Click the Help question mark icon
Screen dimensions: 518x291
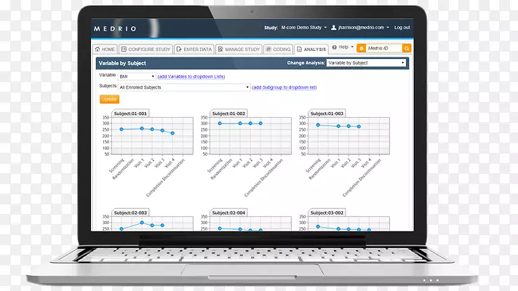[x=335, y=47]
